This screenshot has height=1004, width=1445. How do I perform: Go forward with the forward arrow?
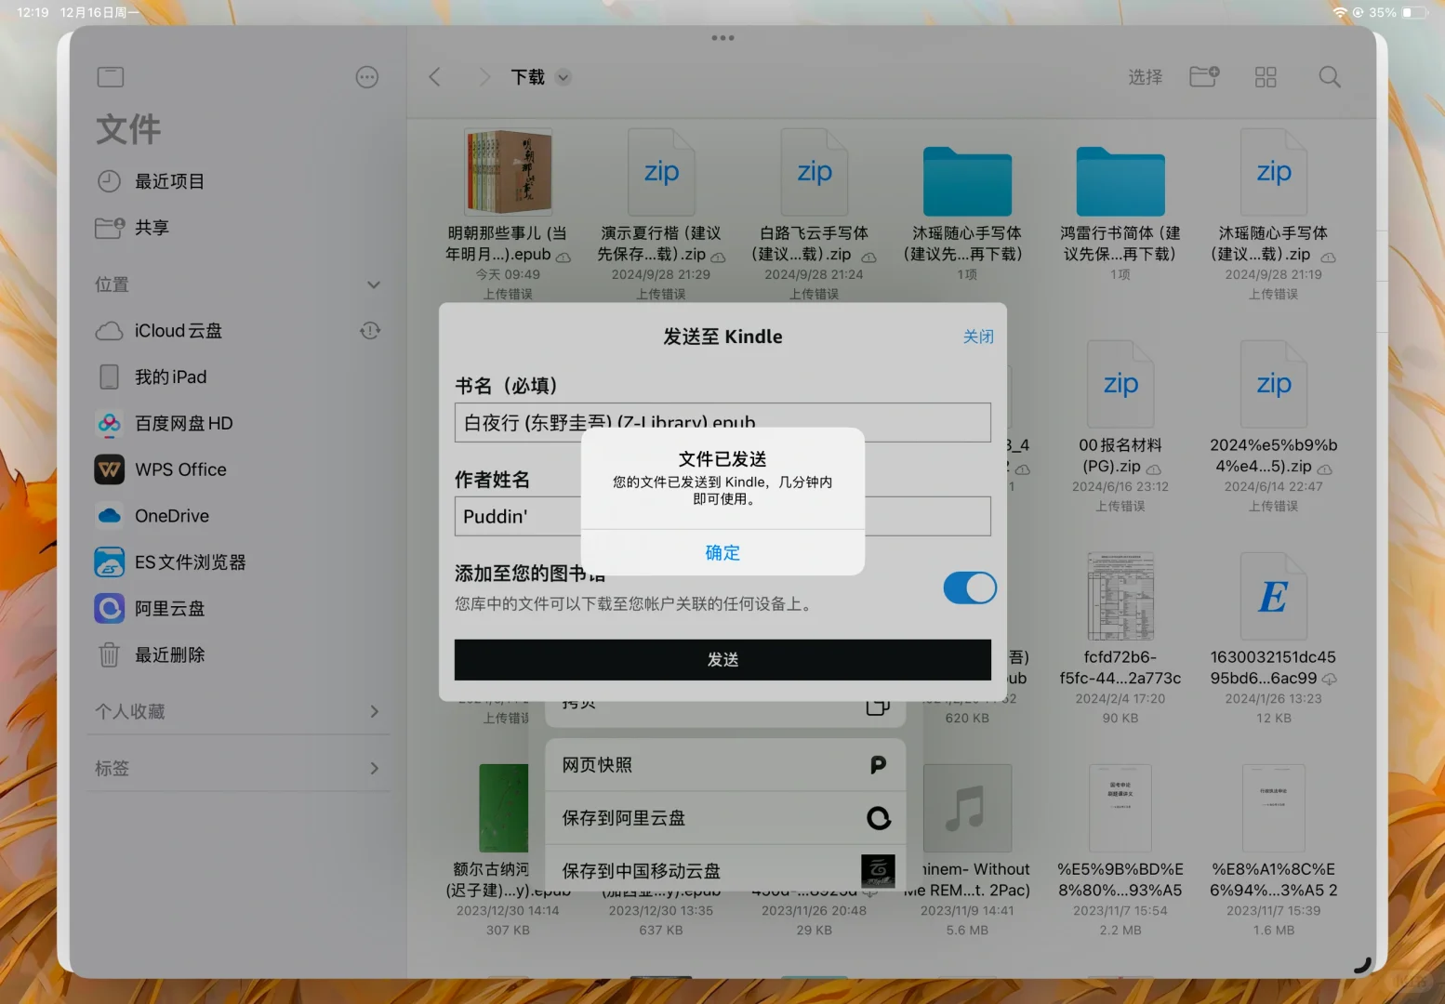tap(484, 77)
